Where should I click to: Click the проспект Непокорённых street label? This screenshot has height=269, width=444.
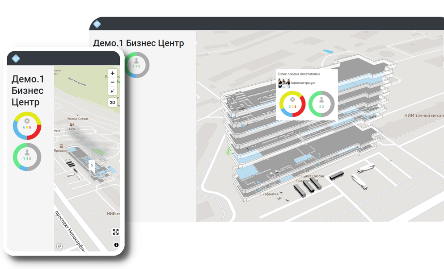tap(70, 231)
